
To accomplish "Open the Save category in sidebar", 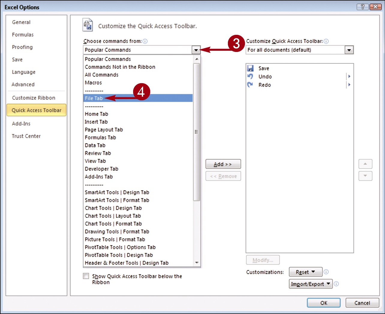I will point(36,60).
